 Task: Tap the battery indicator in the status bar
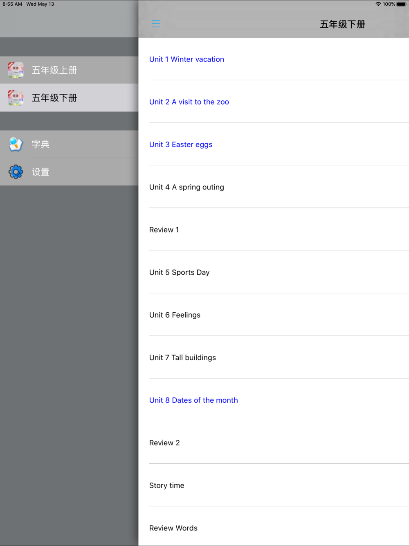(x=401, y=4)
